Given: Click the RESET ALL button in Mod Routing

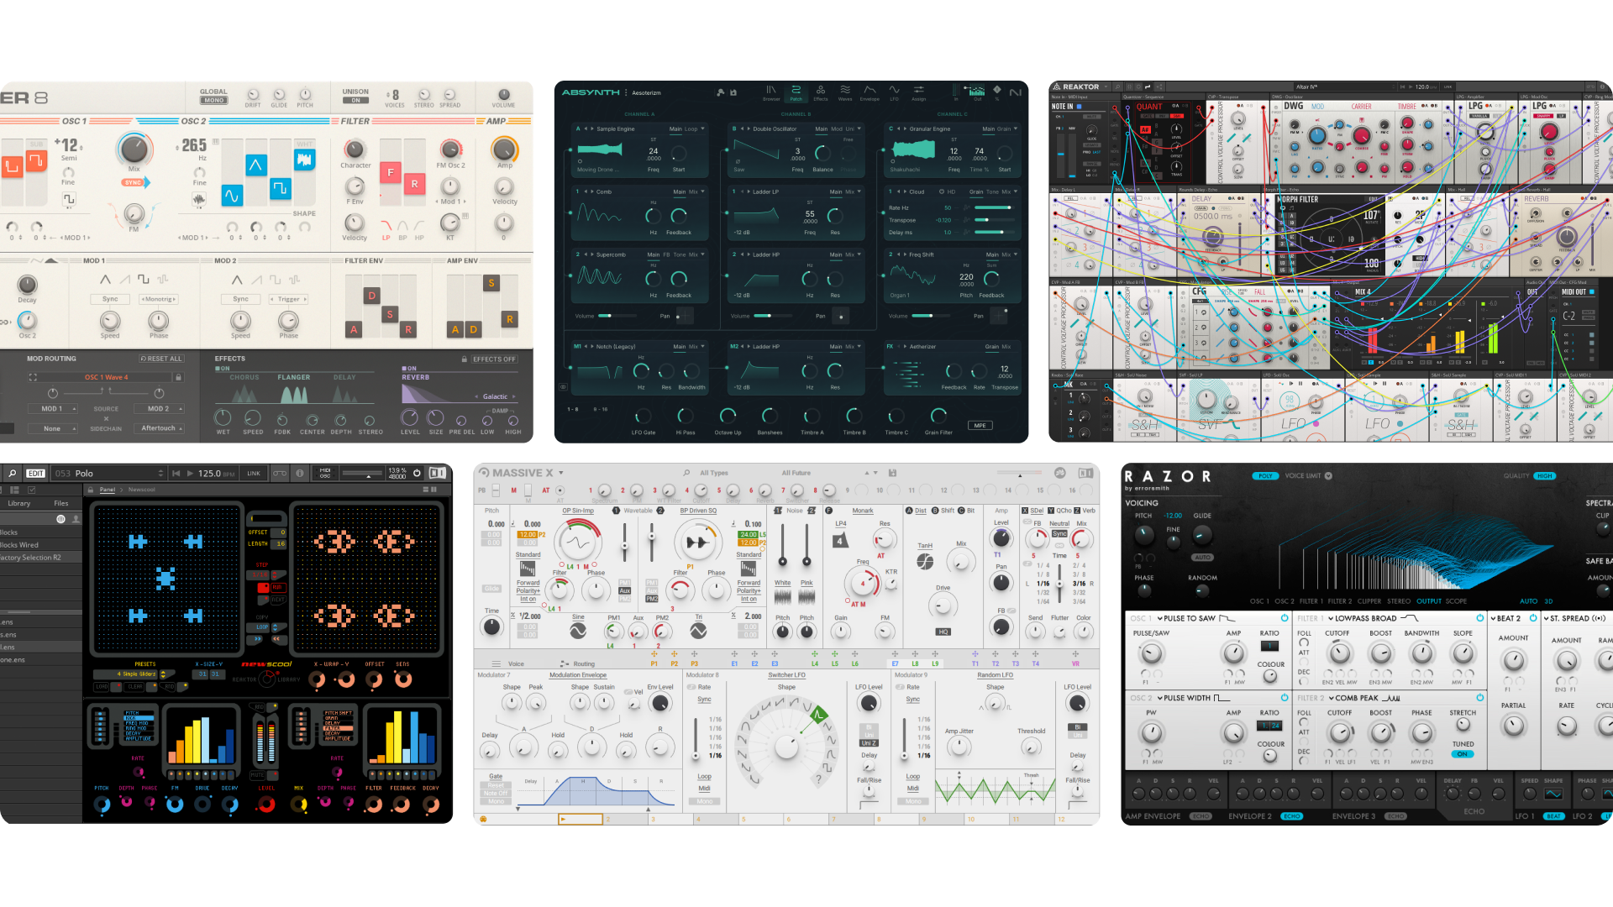Looking at the screenshot, I should (x=162, y=359).
